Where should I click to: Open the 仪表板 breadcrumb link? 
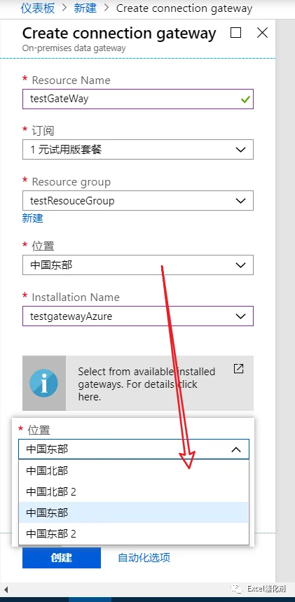point(38,8)
